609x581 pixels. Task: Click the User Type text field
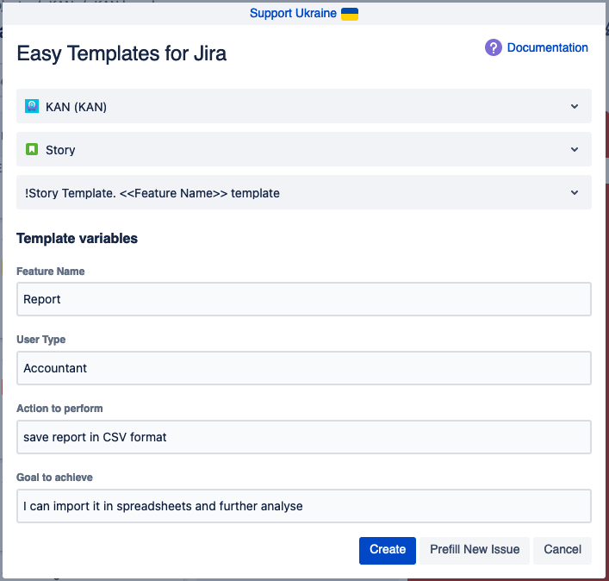click(304, 368)
